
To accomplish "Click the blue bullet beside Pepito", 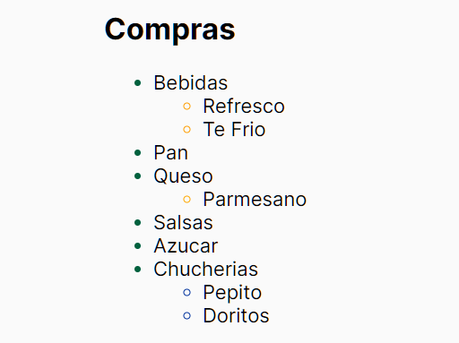I will 186,292.
